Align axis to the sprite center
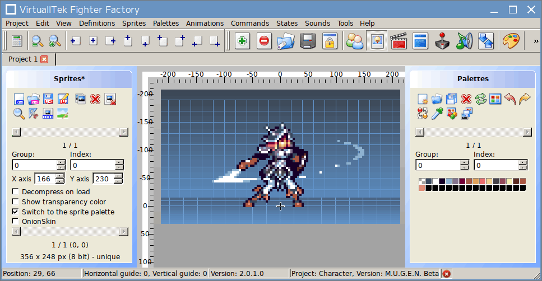 click(x=93, y=41)
